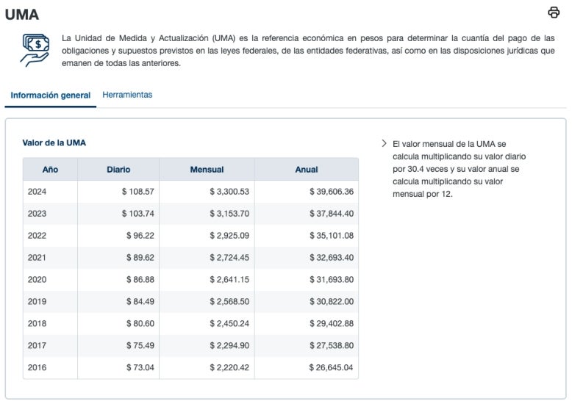This screenshot has height=415, width=572.
Task: Select the 2018 year cell
Action: 37,324
